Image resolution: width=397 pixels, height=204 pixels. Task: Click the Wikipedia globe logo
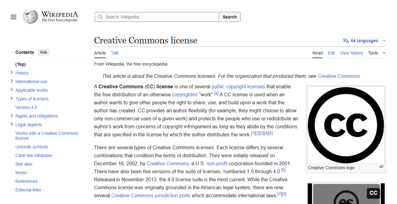[x=30, y=17]
